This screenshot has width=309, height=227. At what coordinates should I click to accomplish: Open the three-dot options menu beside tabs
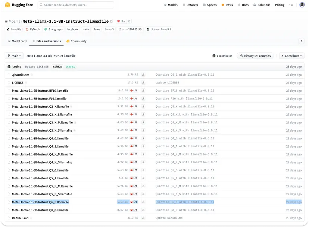pyautogui.click(x=301, y=41)
